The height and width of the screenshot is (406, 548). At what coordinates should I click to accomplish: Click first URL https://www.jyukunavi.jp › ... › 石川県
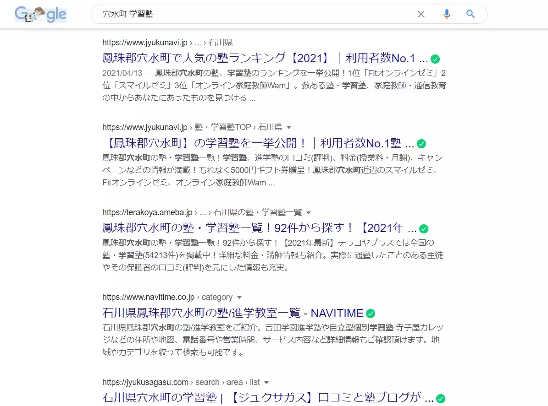167,43
